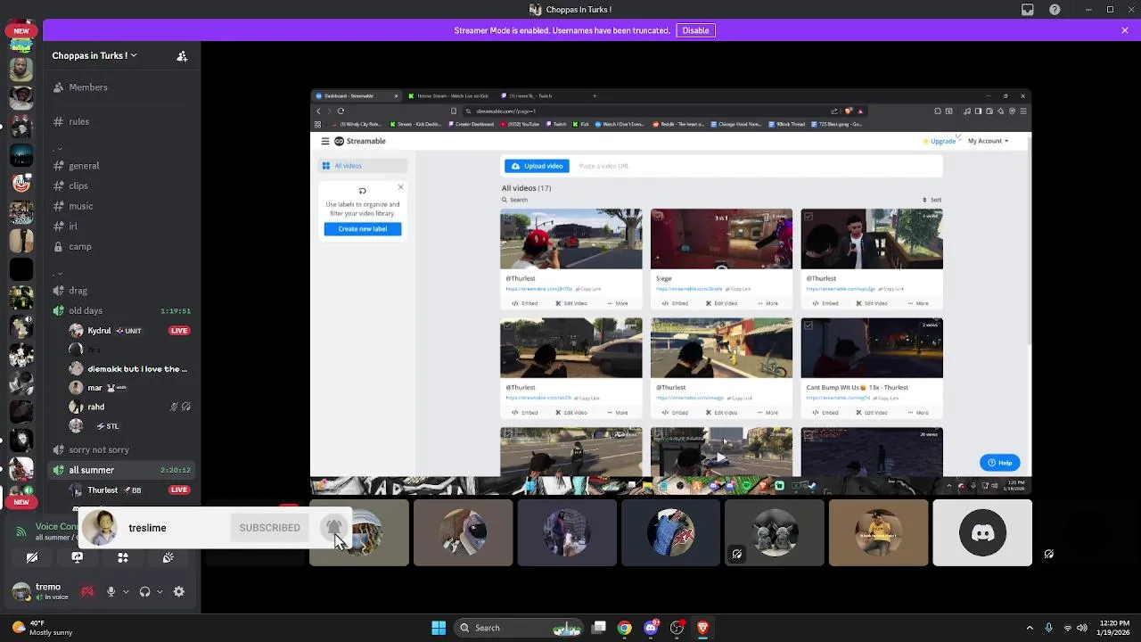
Task: Click the SUBSCRIBED button next to treslime
Action: 269,528
